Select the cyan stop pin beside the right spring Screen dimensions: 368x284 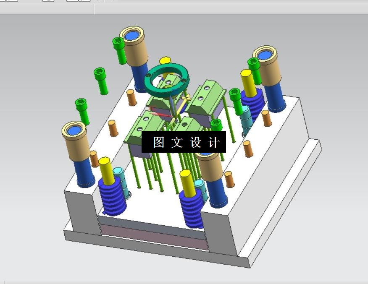pos(247,120)
